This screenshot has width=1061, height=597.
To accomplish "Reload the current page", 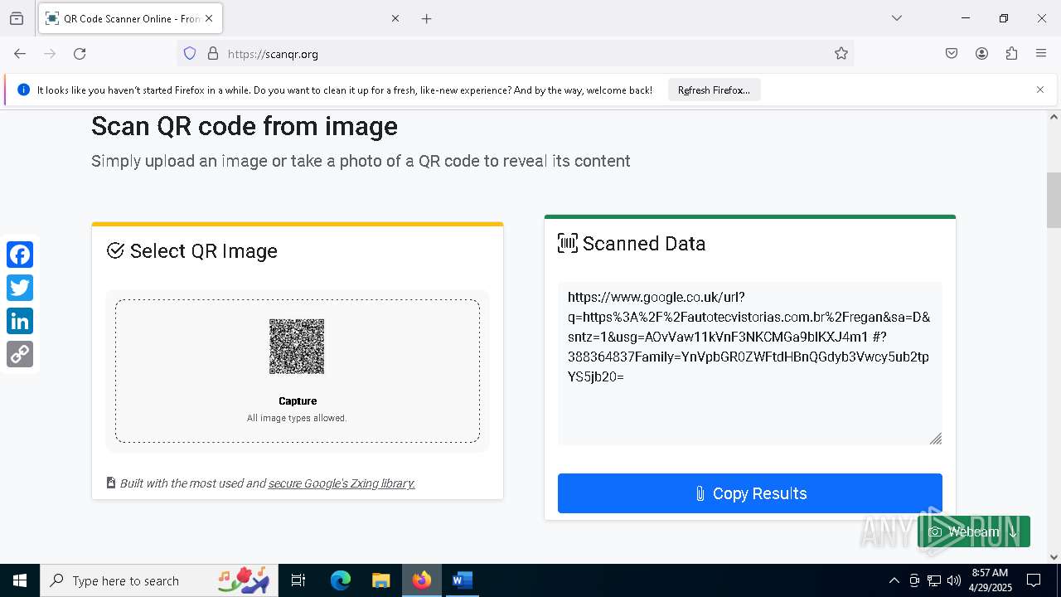I will 80,54.
